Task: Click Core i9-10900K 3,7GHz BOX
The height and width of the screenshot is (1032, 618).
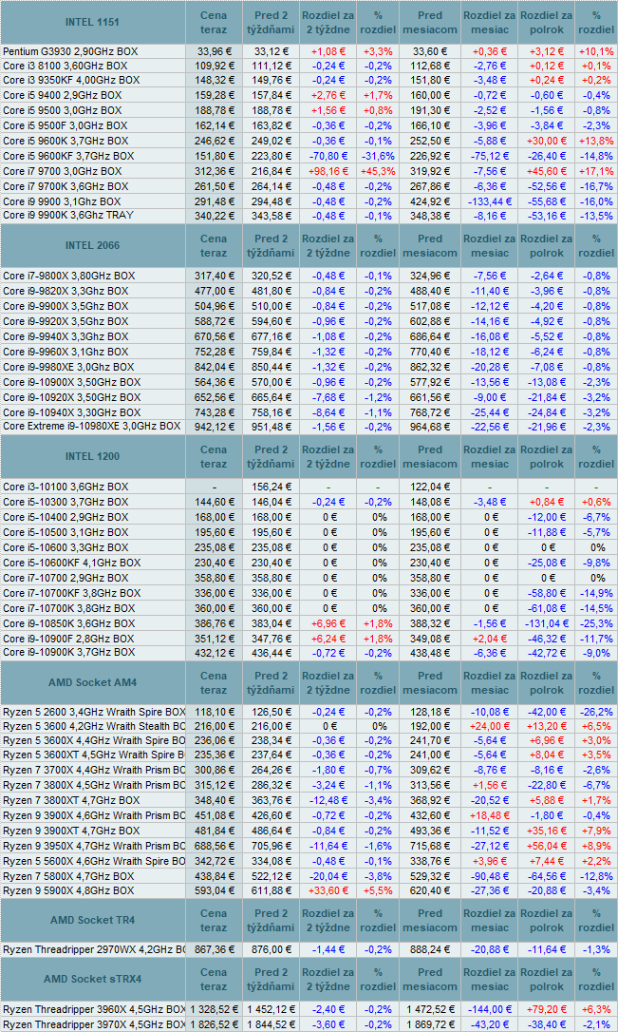Action: tap(69, 652)
